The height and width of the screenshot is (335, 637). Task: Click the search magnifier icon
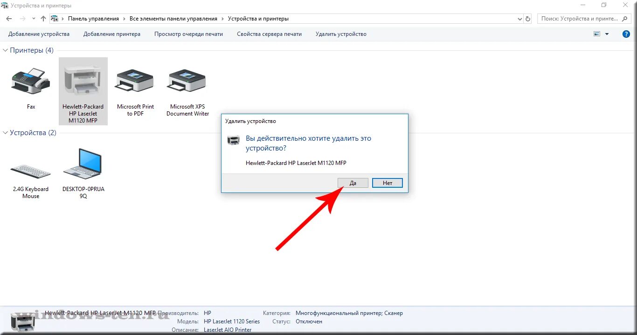point(625,19)
